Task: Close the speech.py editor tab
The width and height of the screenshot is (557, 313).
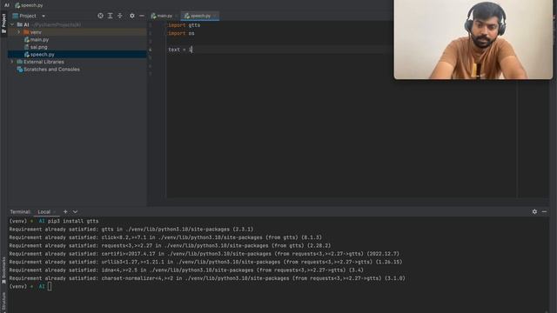Action: 215,16
